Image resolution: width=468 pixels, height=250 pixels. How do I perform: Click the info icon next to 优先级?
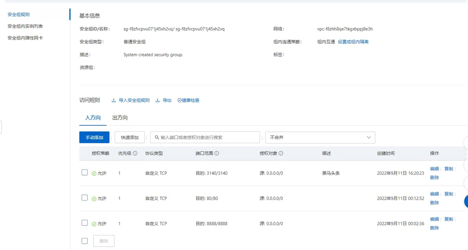[x=135, y=153]
